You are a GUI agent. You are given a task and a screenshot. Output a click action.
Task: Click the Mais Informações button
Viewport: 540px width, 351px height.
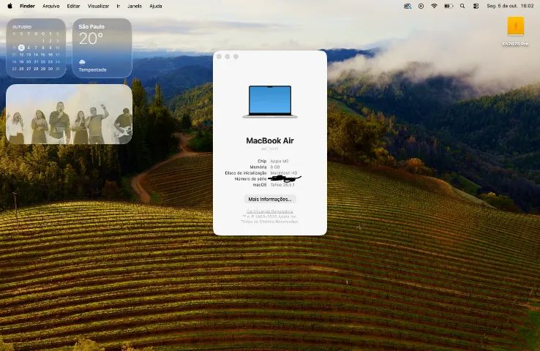pos(270,199)
